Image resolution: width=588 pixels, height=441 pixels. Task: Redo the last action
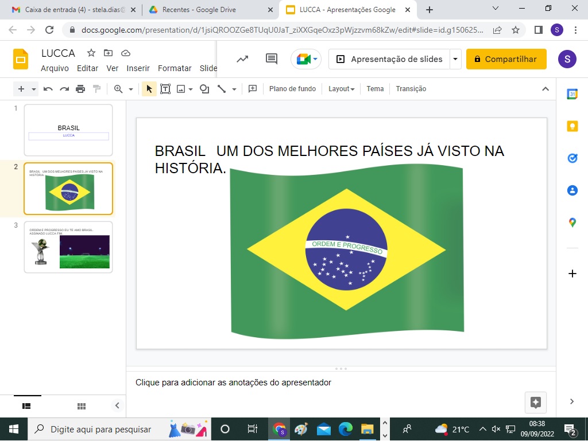point(64,89)
